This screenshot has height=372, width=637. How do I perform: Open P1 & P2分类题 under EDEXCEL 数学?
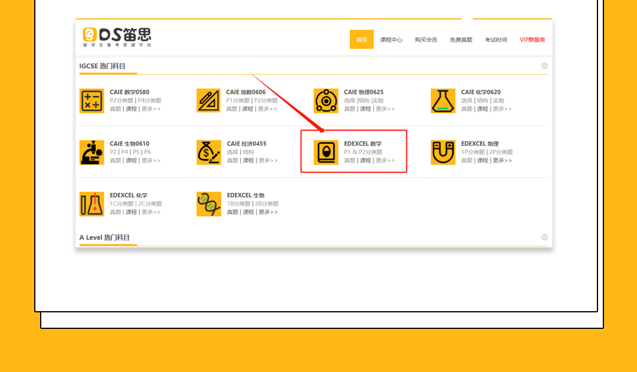363,152
